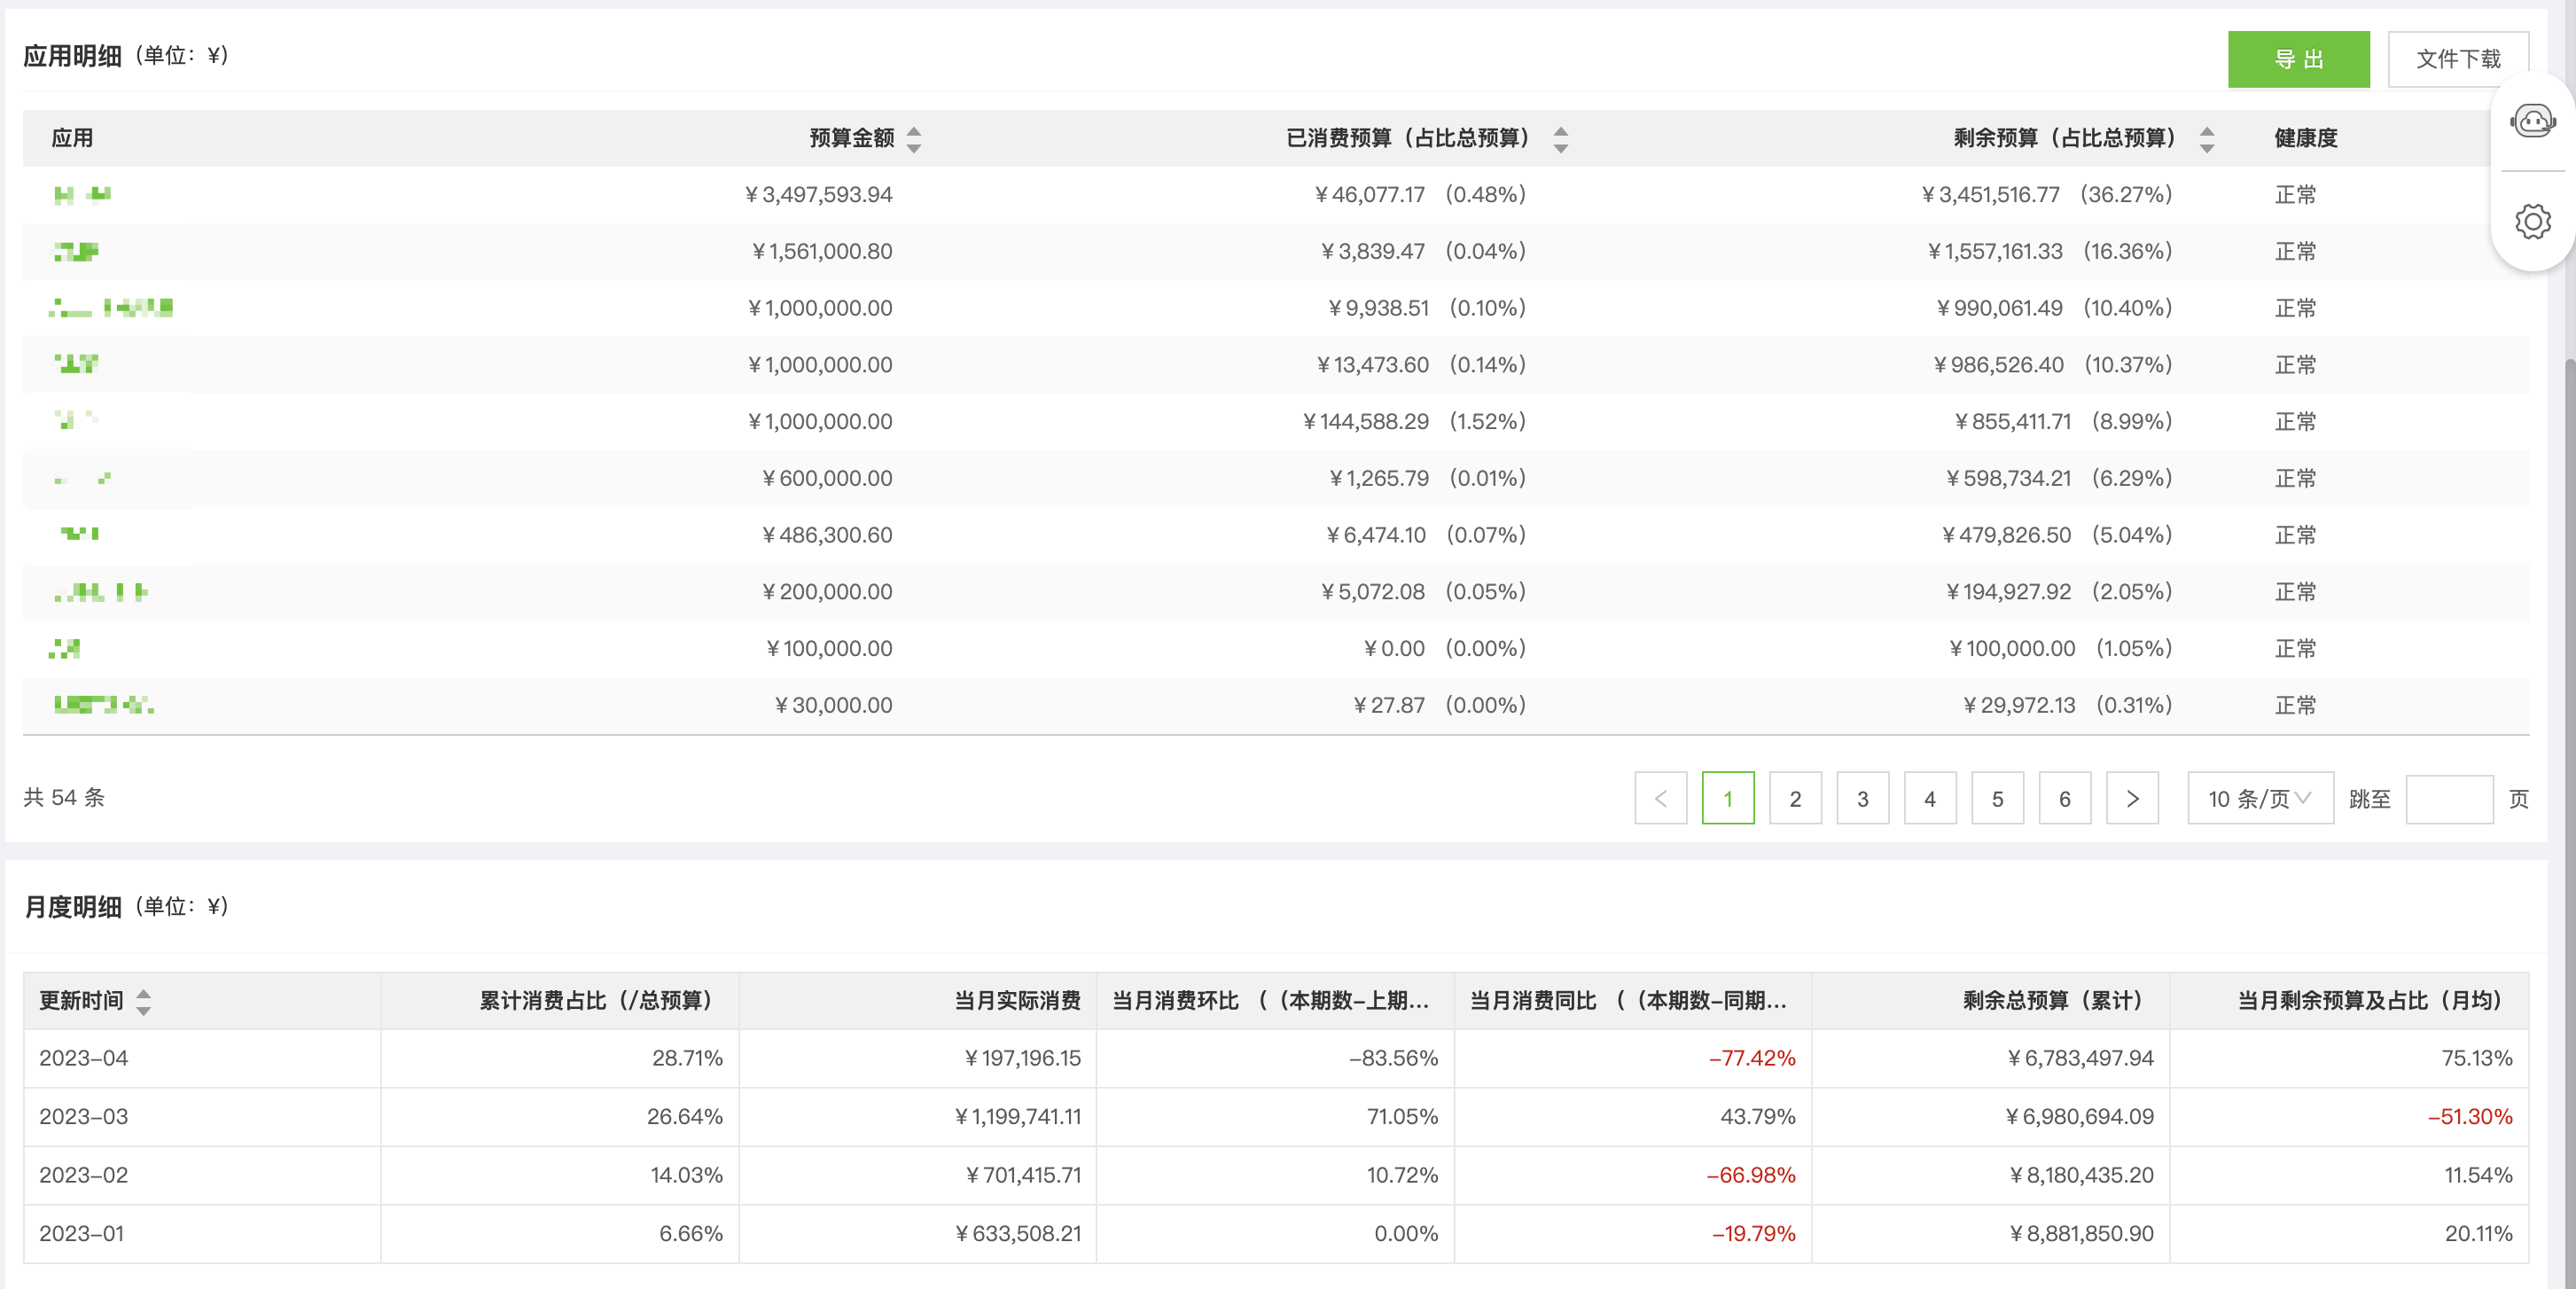Select the 2023-04 monthly row
This screenshot has height=1289, width=2576.
[x=84, y=1058]
